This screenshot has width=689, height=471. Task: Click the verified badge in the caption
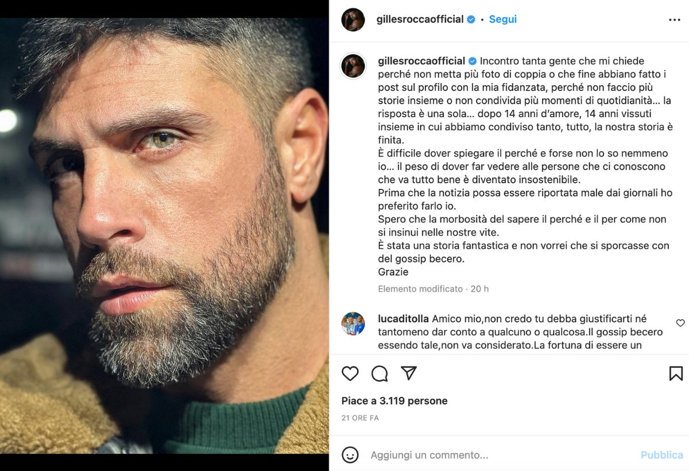pos(473,61)
